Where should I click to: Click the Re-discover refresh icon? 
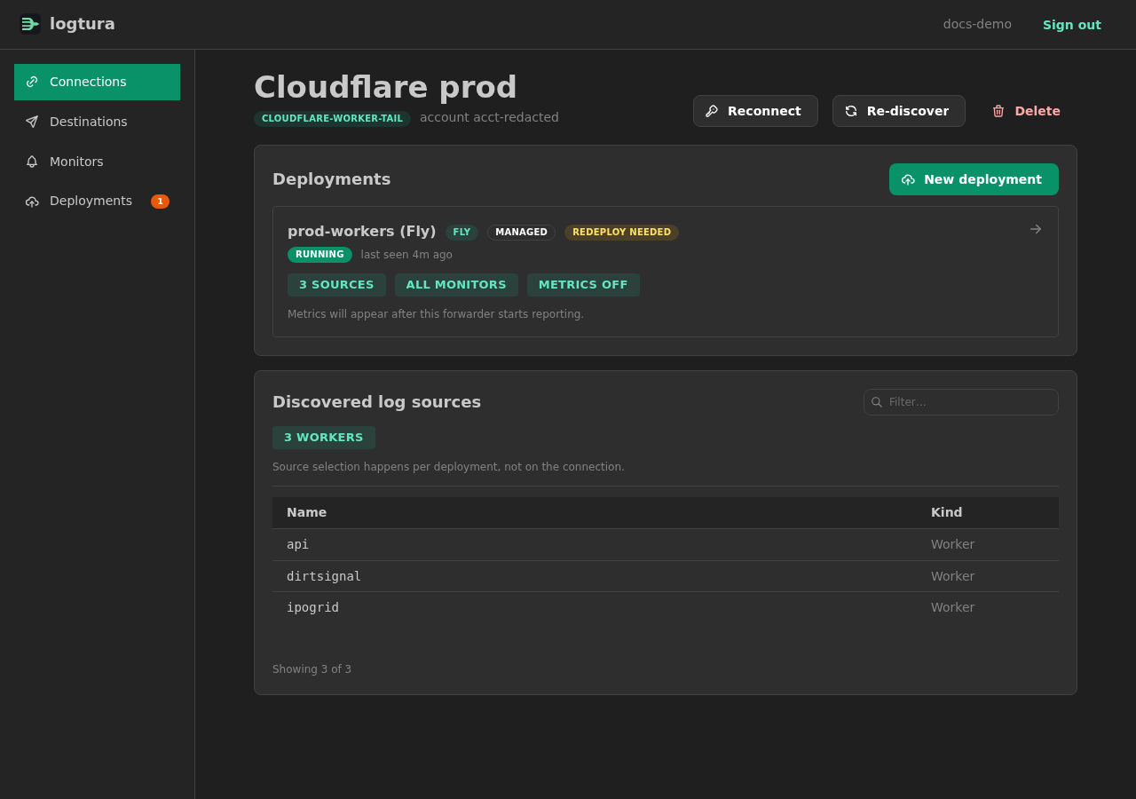click(851, 111)
